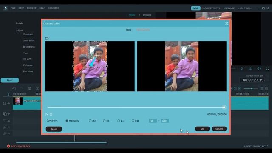Play the crop preview
Screen dimensions: 272x153
pyautogui.click(x=46, y=114)
